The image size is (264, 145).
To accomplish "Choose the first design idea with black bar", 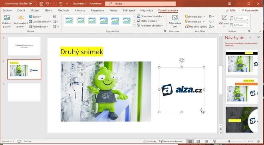I will pos(242,62).
